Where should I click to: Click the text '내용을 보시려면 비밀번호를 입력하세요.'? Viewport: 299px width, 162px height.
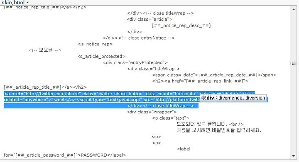(219, 130)
